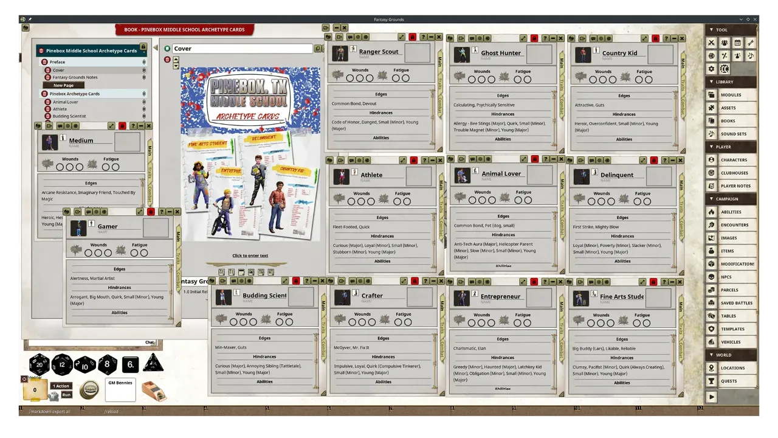Move Cover block up with arrow
Screen dimensions: 778x438
pyautogui.click(x=176, y=59)
